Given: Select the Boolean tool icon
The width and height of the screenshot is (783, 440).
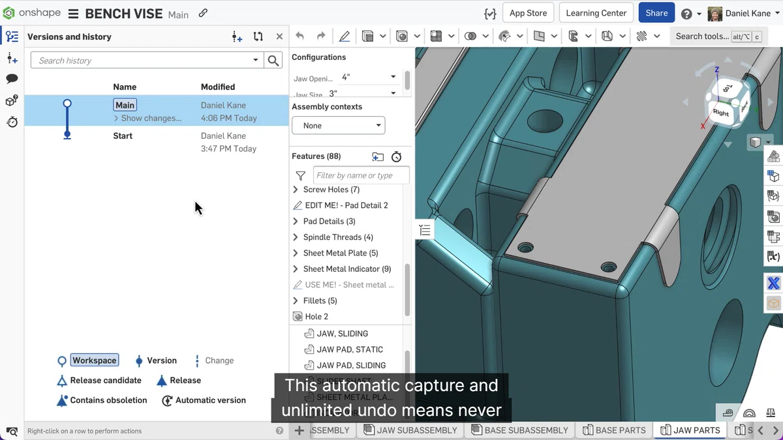Looking at the screenshot, I should coord(470,37).
